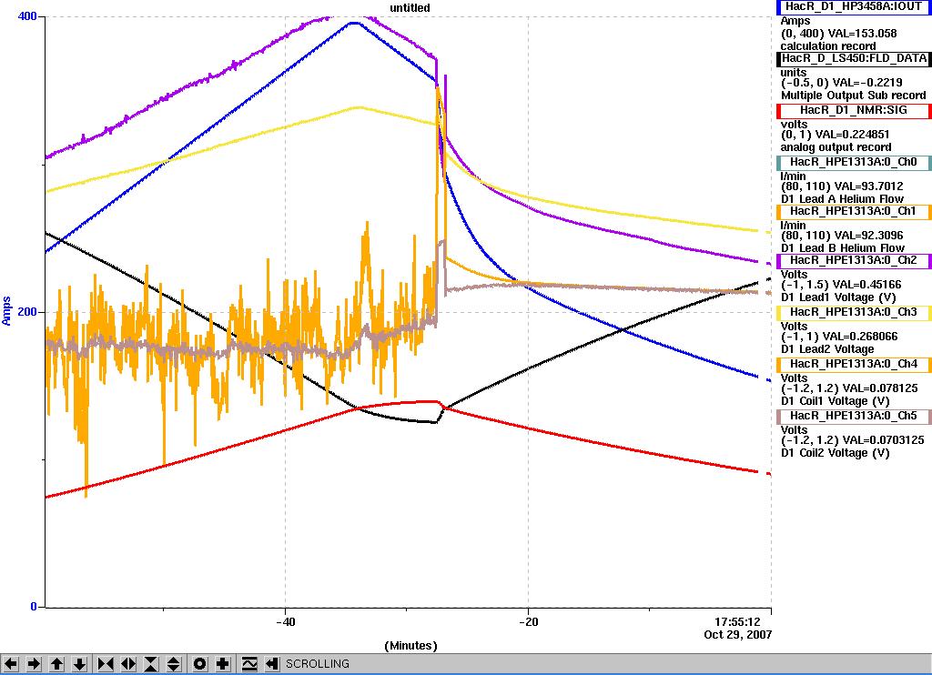This screenshot has height=675, width=932.
Task: Click the 'analog output record' label
Action: click(836, 147)
